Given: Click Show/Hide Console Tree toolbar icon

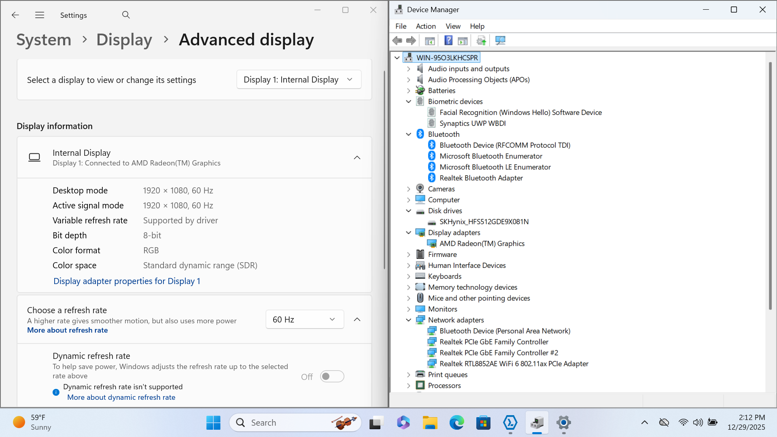Looking at the screenshot, I should coord(430,40).
